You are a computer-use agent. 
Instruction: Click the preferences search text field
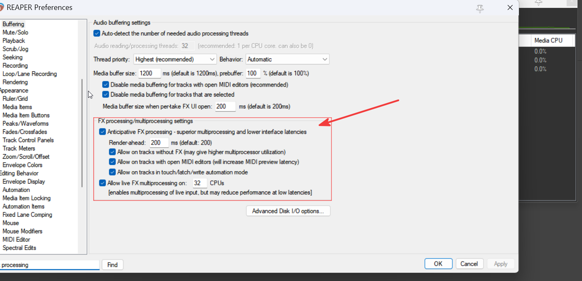coord(49,265)
